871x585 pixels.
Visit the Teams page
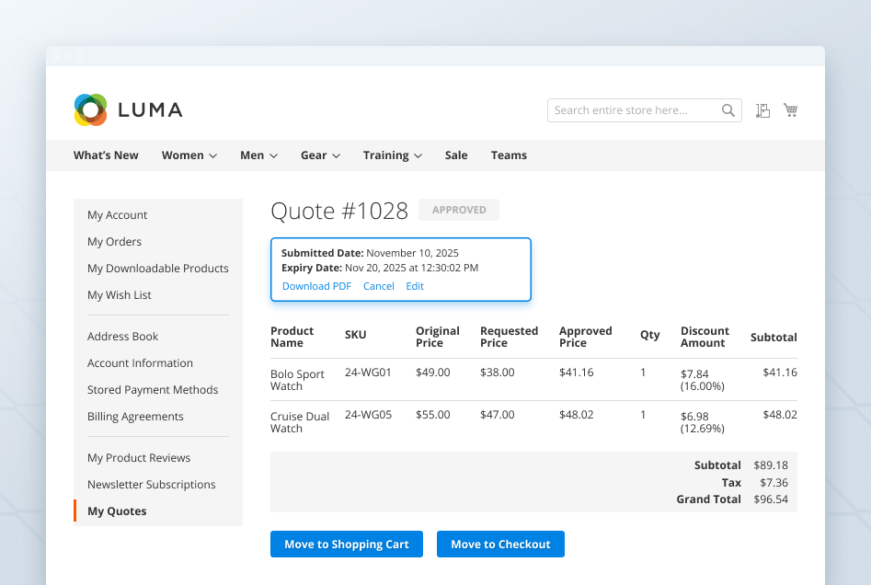coord(509,155)
